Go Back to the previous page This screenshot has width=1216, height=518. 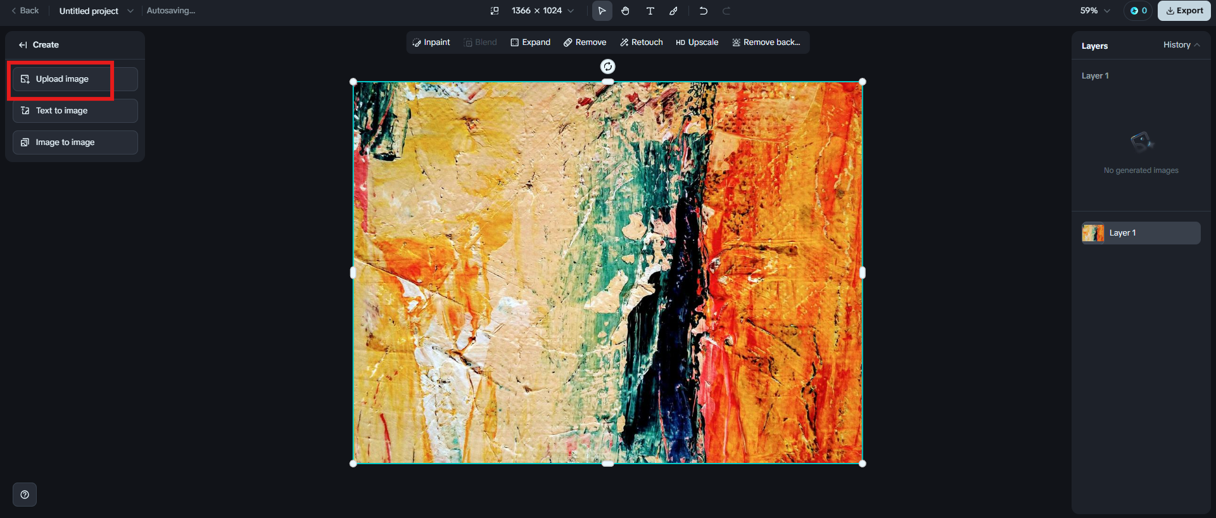[25, 11]
